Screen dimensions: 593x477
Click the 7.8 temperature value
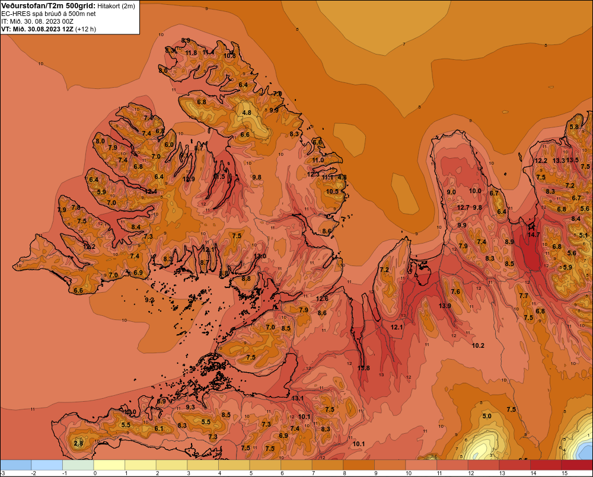(x=76, y=207)
